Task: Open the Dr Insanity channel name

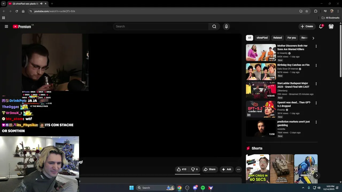Action: tap(282, 53)
